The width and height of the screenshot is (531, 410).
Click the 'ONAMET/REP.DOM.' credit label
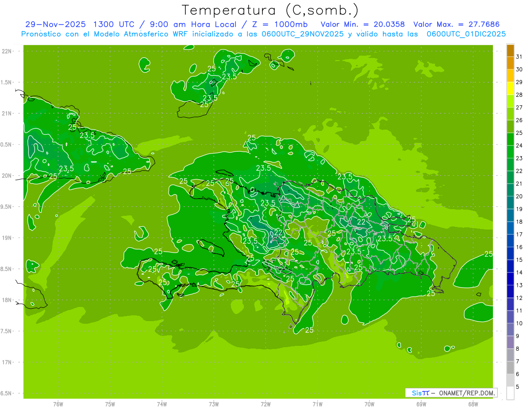466,393
